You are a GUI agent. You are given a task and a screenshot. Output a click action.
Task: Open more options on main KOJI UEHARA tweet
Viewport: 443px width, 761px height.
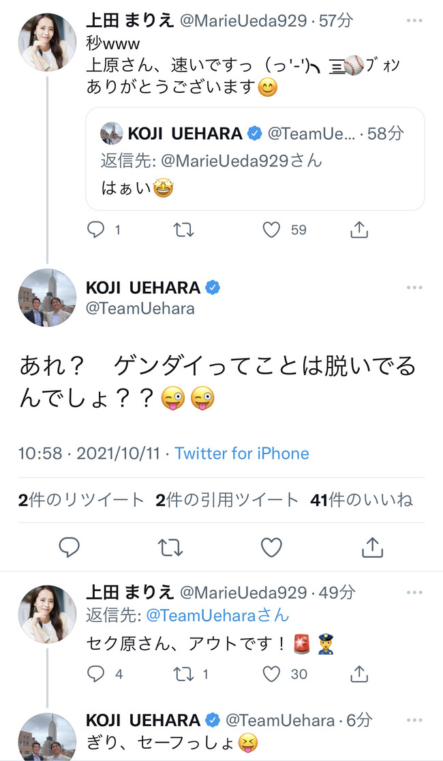pyautogui.click(x=414, y=287)
